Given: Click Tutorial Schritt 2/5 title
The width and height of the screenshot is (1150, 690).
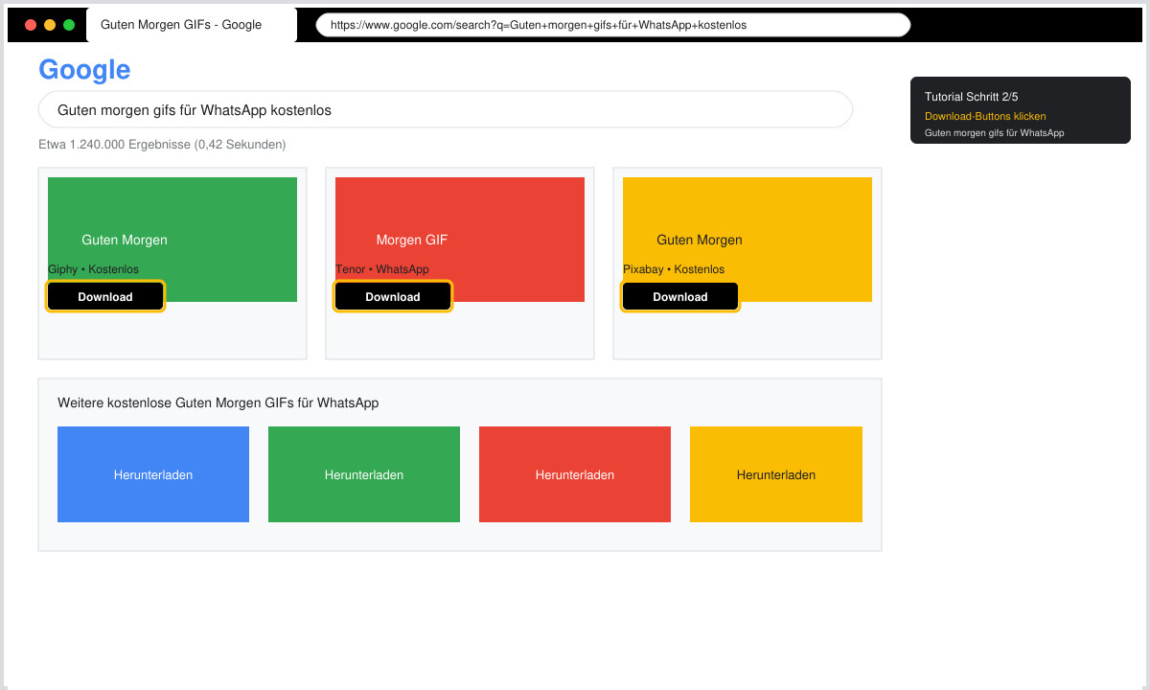Looking at the screenshot, I should point(971,97).
